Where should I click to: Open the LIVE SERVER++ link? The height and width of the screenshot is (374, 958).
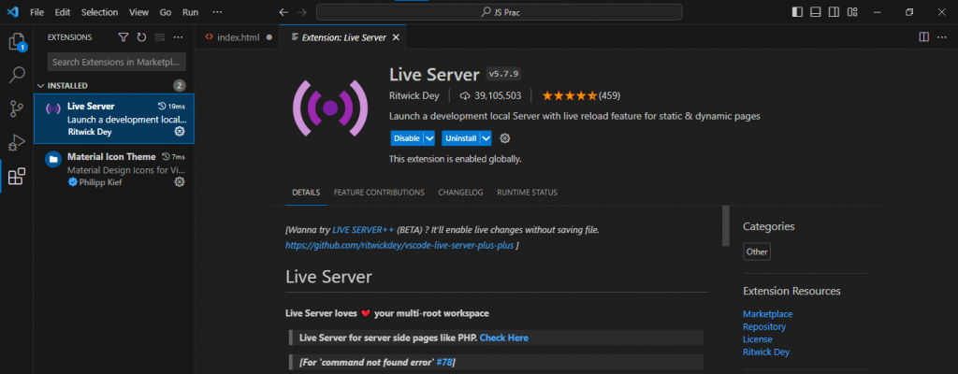click(364, 230)
